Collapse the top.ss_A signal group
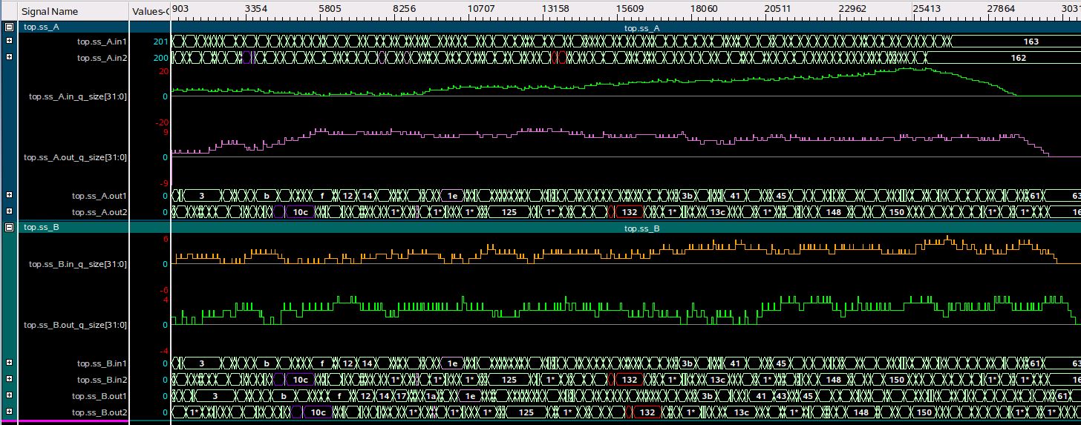Viewport: 1081px width, 425px height. [9, 27]
